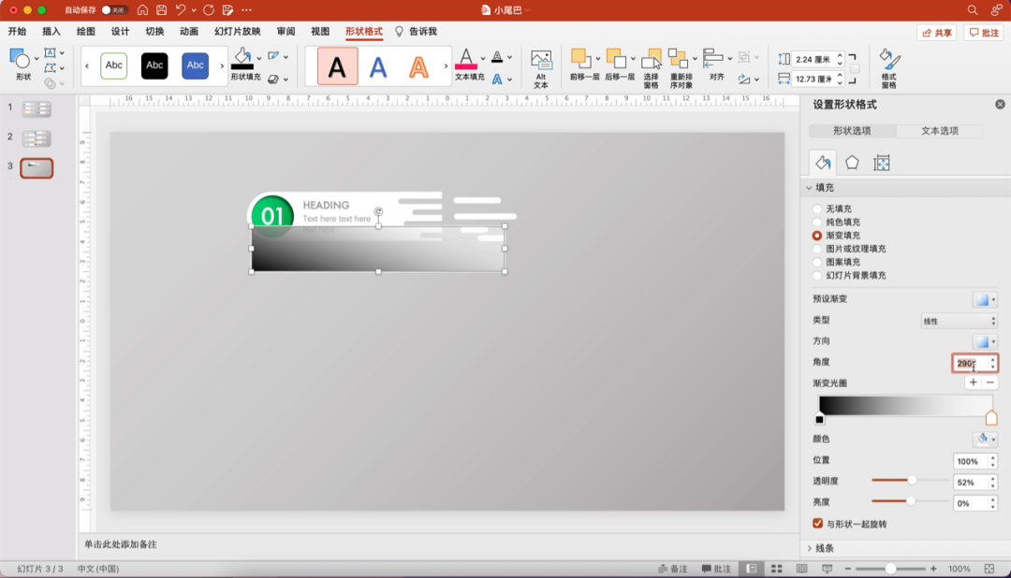Screen dimensions: 1011x578
Task: Click the Brightness (亮度) slider handle
Action: tap(911, 501)
